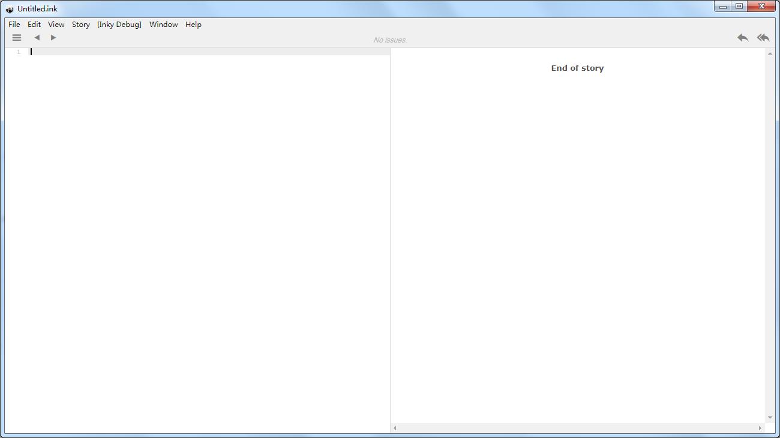The image size is (780, 438).
Task: Place the cursor on the first editor line
Action: 210,52
